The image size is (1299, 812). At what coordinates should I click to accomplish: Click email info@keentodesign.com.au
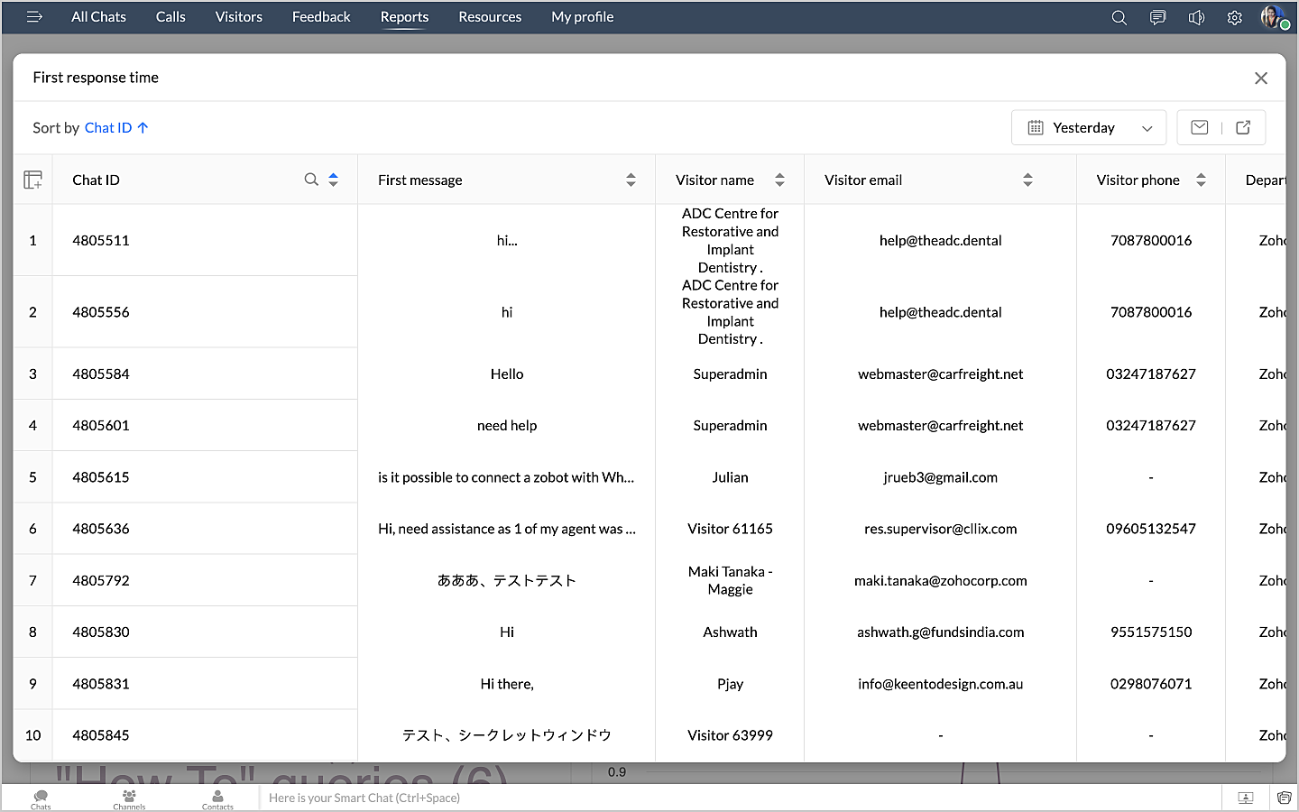coord(940,684)
